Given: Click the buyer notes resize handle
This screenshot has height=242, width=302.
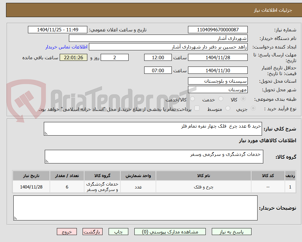Looking at the screenshot, I should 16,218.
